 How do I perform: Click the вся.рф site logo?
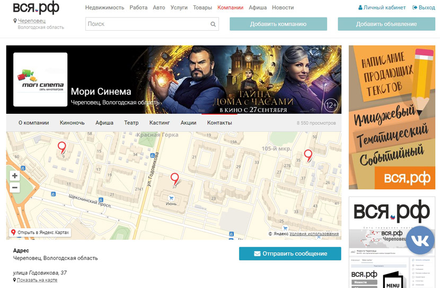point(36,7)
